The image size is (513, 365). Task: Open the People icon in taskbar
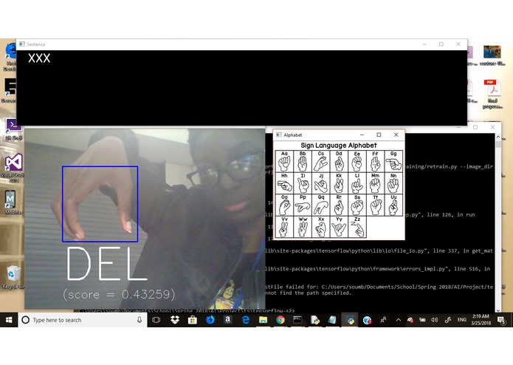(x=383, y=320)
